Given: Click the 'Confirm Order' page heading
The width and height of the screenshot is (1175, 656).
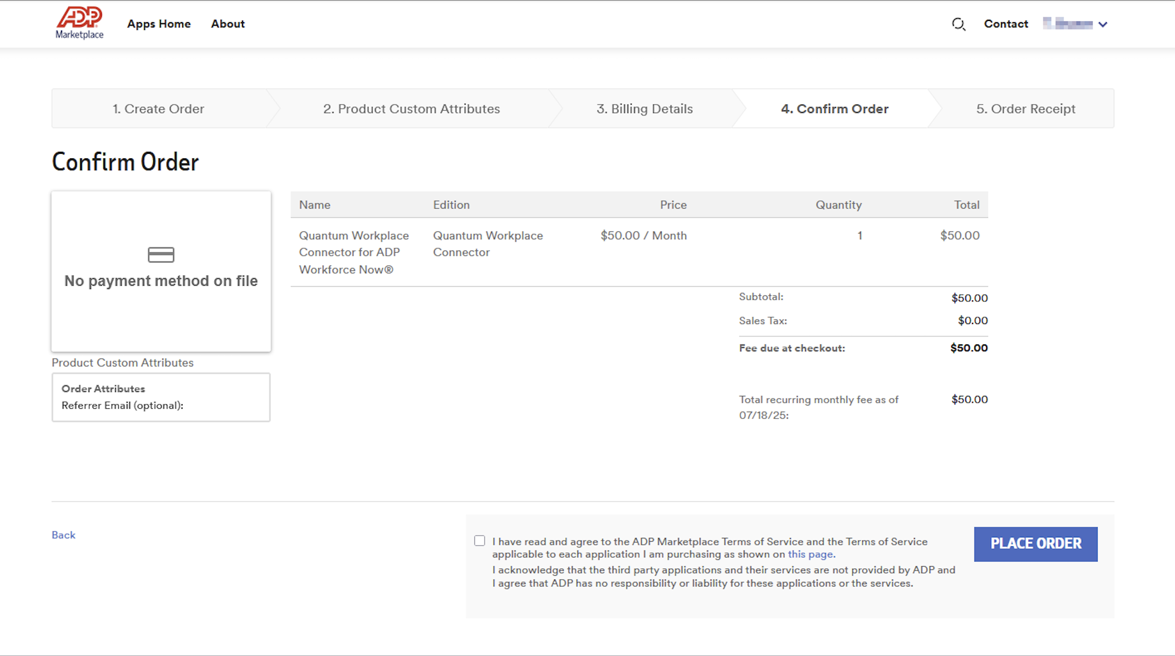Looking at the screenshot, I should 126,162.
